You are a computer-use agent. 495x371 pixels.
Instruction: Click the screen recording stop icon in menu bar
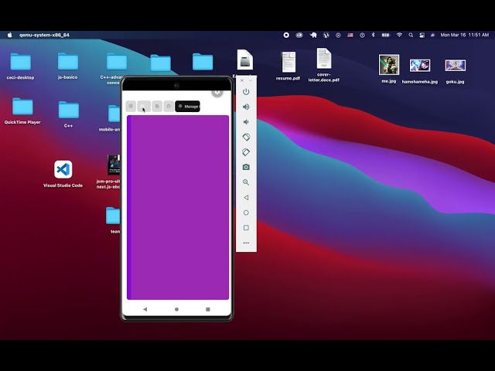pos(286,35)
